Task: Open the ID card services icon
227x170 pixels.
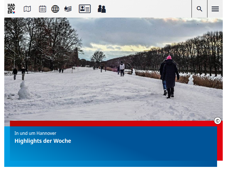Action: coord(85,9)
